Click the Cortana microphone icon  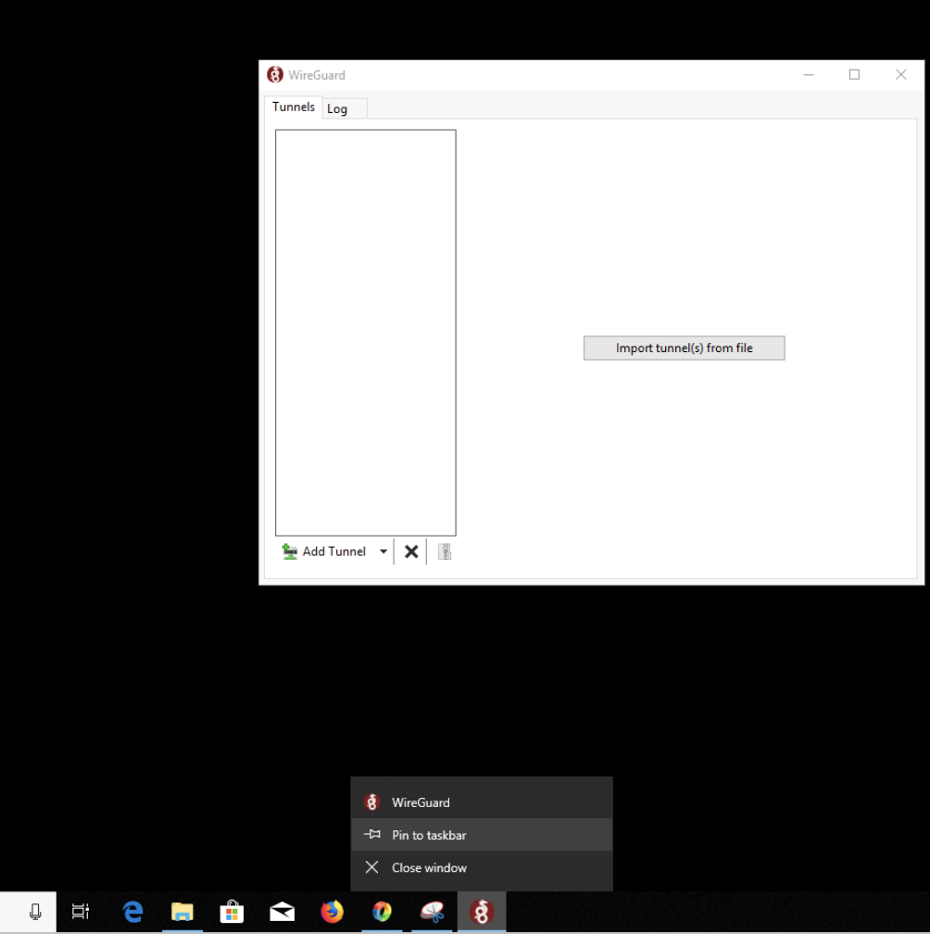click(35, 912)
